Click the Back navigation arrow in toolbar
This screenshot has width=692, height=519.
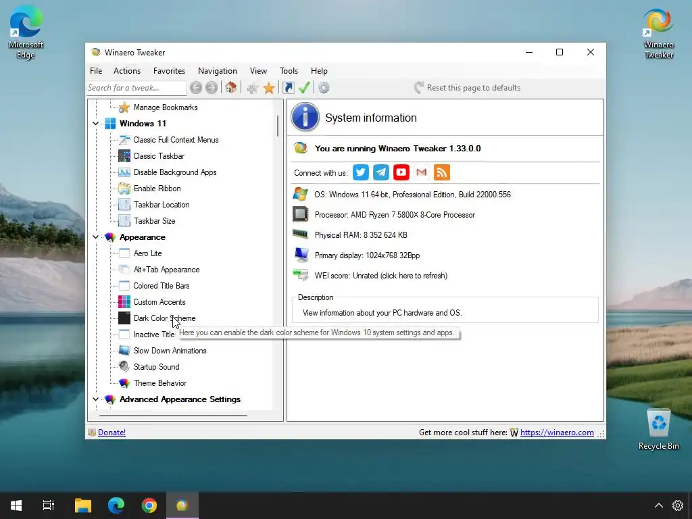pos(196,88)
